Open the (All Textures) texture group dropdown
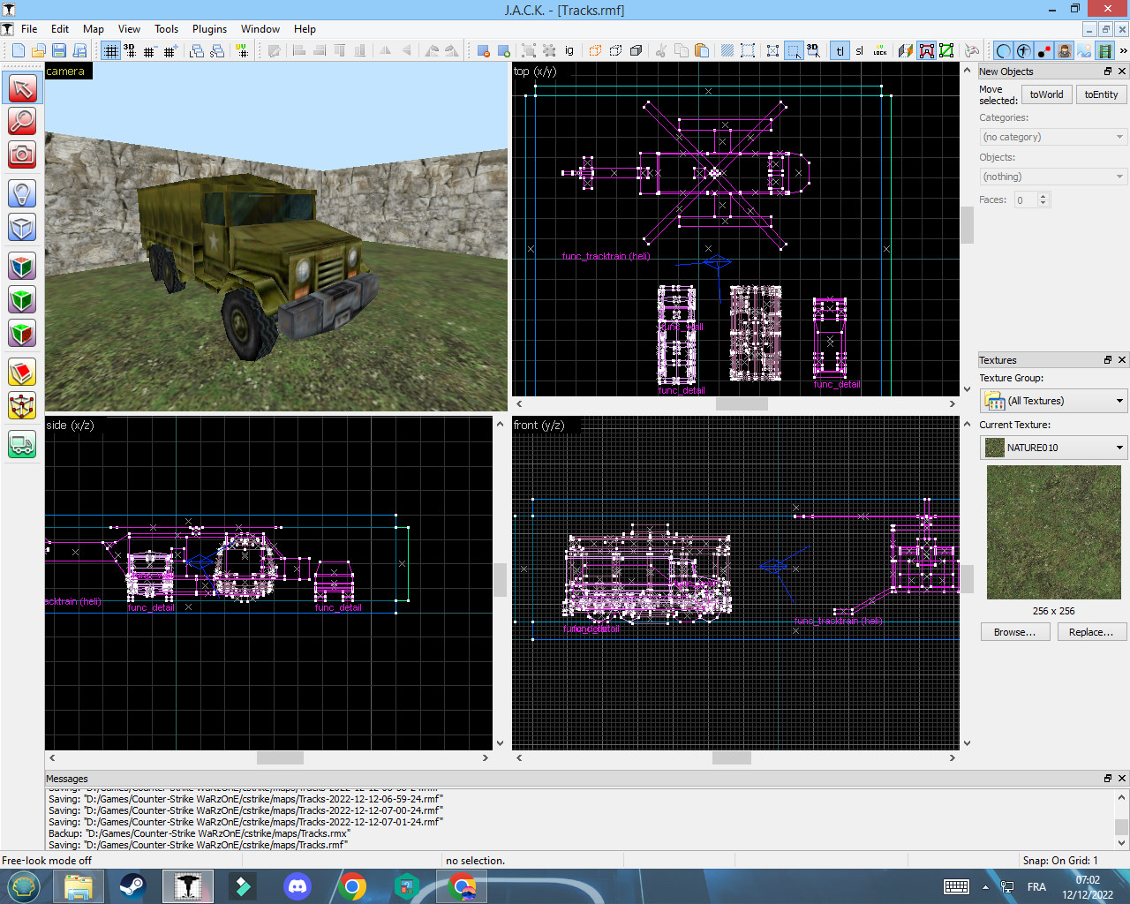The width and height of the screenshot is (1130, 904). click(1052, 401)
